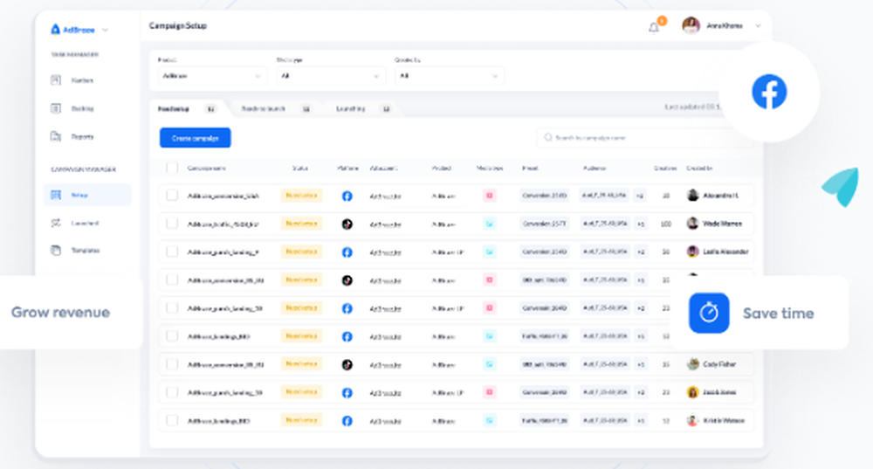Open the Kanban icon in sidebar
Screen dimensions: 873x469
[56, 80]
